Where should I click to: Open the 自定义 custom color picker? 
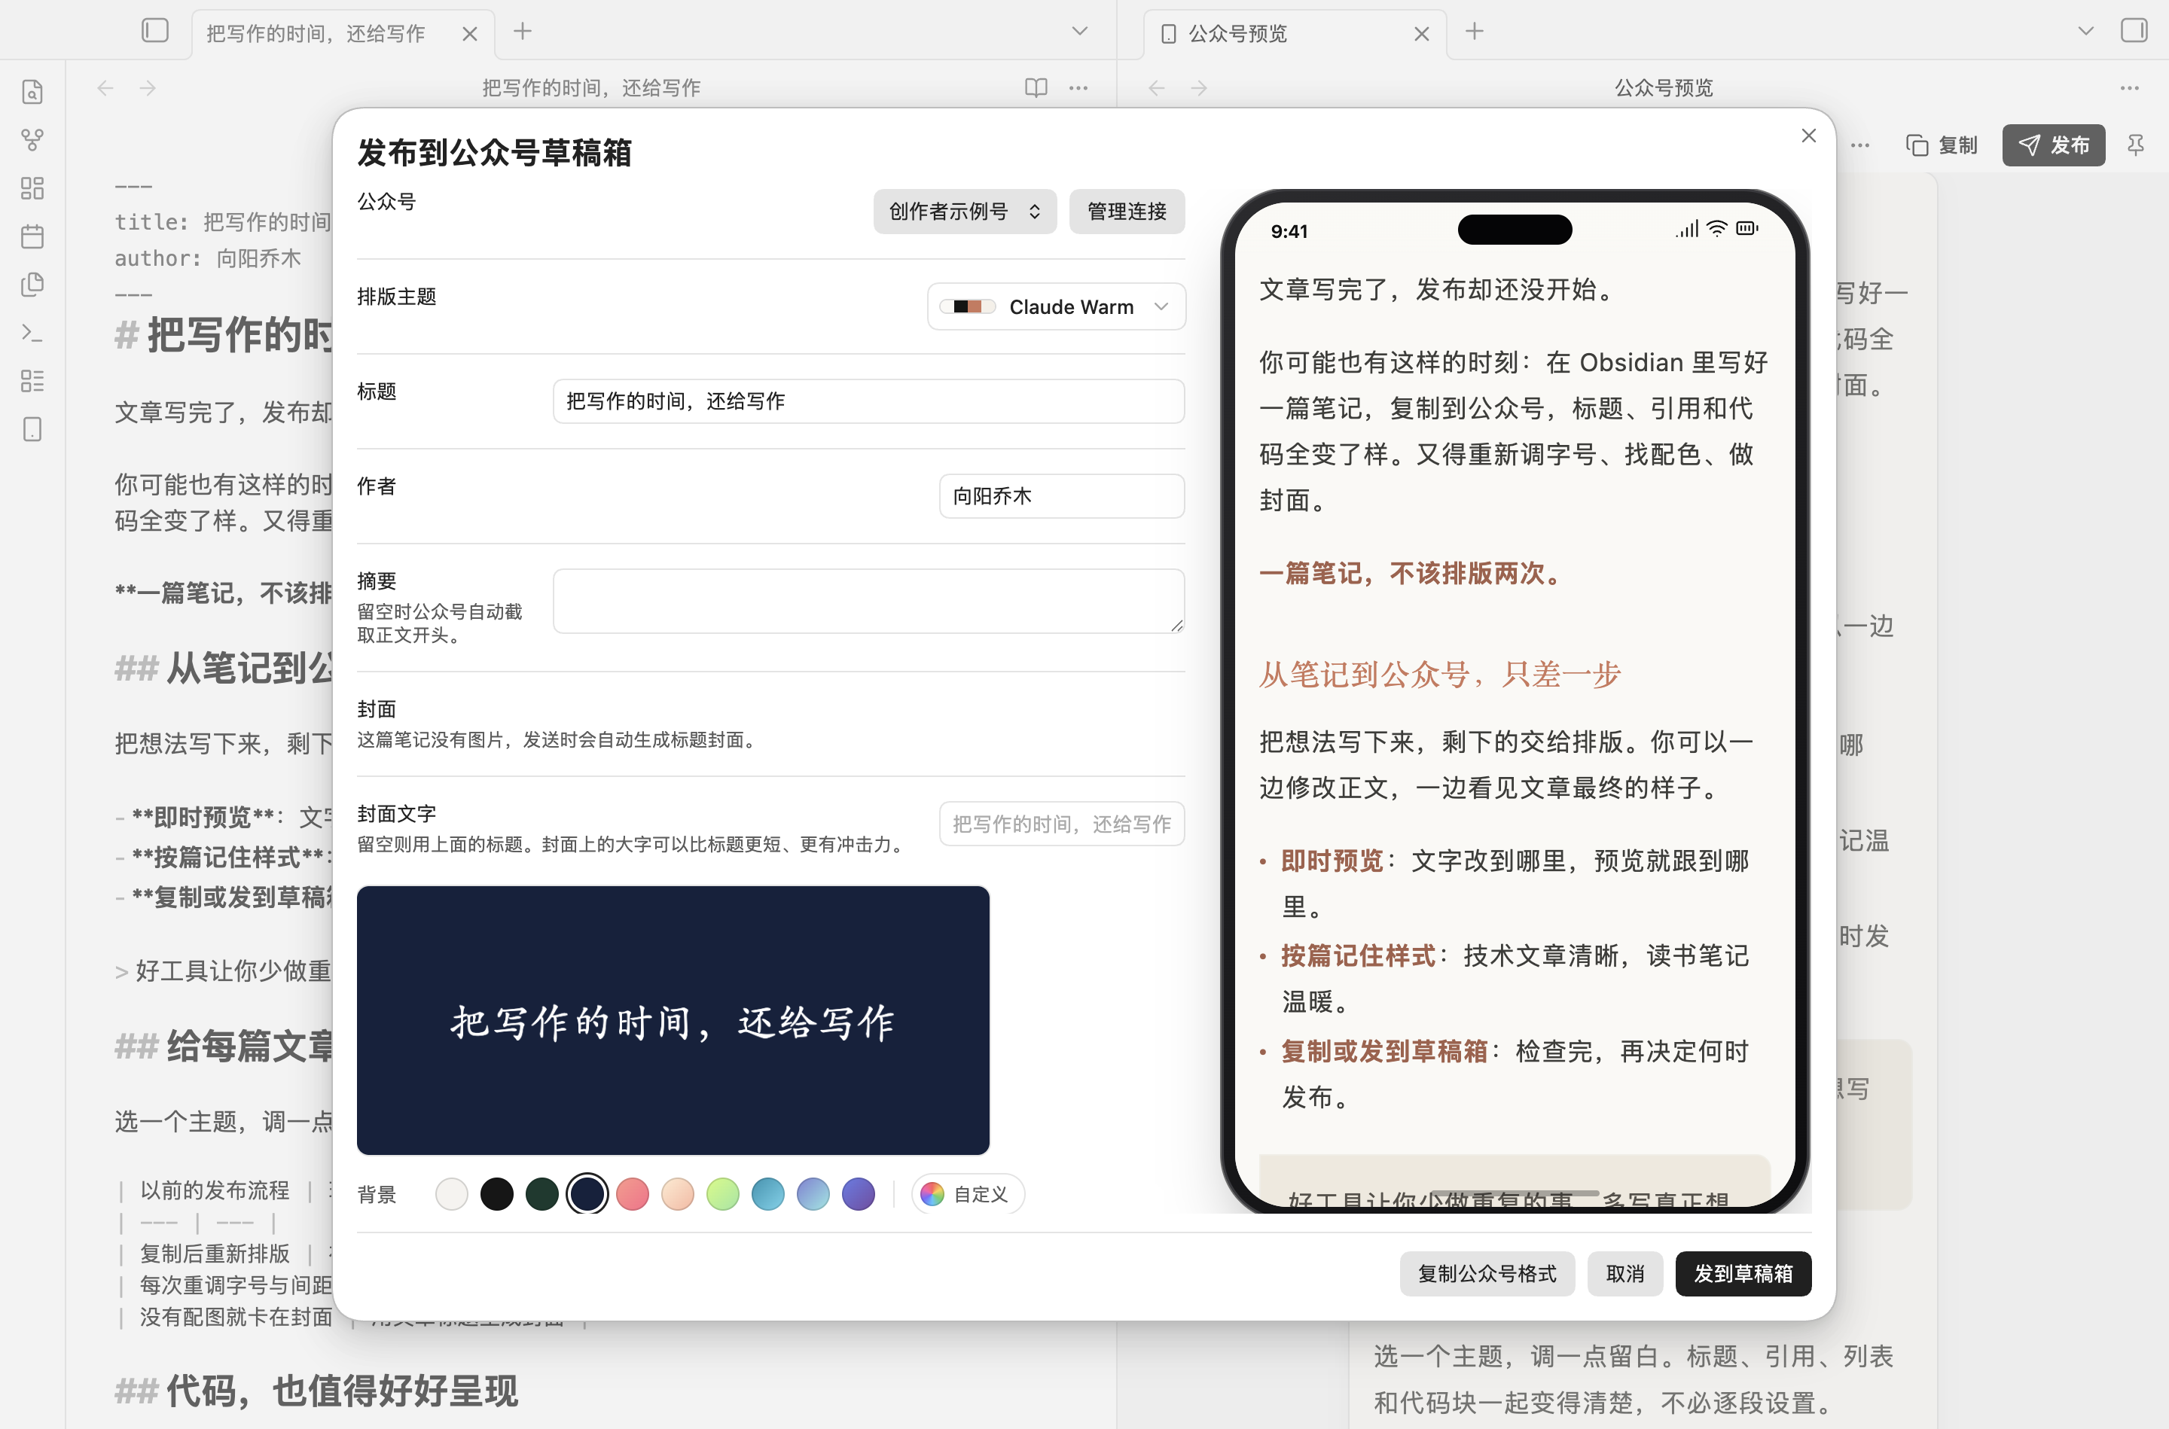(967, 1194)
